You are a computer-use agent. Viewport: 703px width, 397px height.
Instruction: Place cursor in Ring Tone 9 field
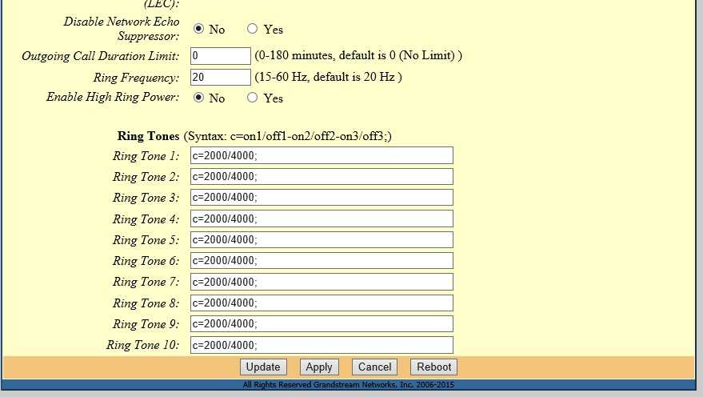322,323
